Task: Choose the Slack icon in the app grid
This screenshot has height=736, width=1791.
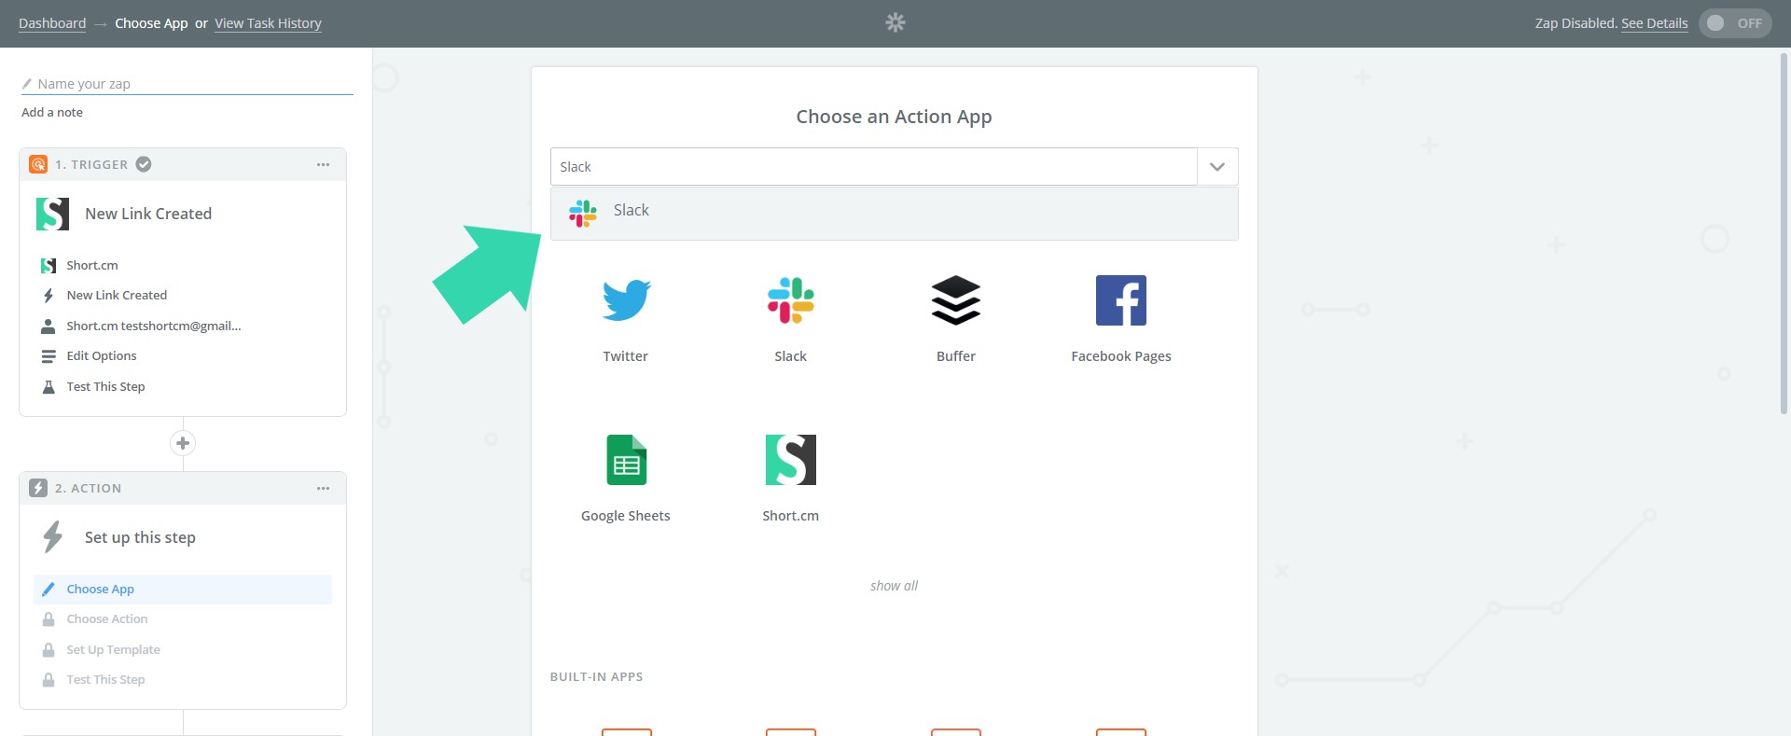Action: click(x=791, y=300)
